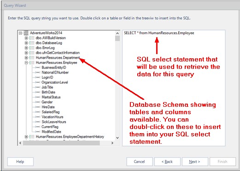The height and width of the screenshot is (171, 240).
Task: Select the NationalIDNumber column
Action: coord(55,73)
